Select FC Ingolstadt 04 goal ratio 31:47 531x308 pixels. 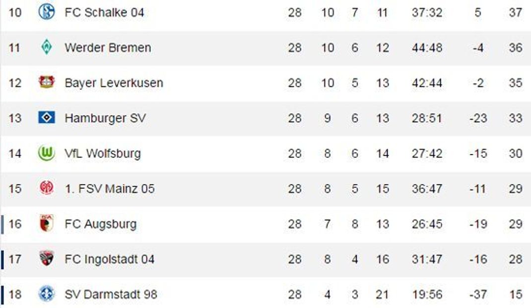click(x=427, y=259)
